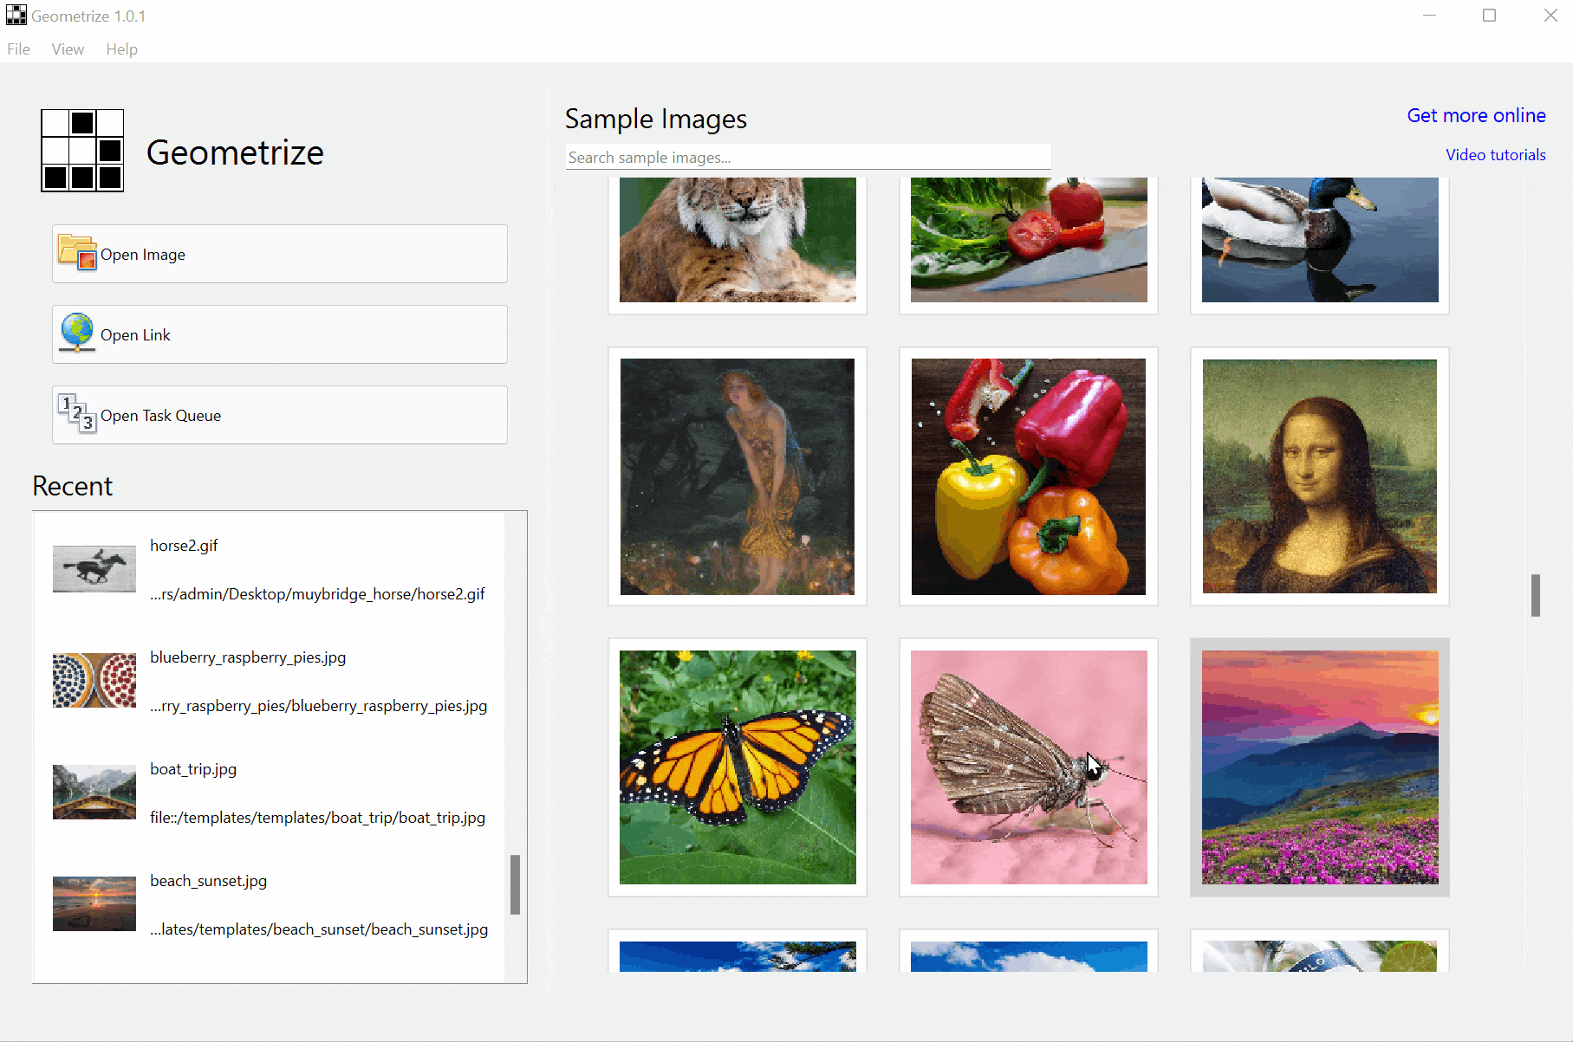
Task: Click the folder icon on Open Image
Action: pos(77,253)
